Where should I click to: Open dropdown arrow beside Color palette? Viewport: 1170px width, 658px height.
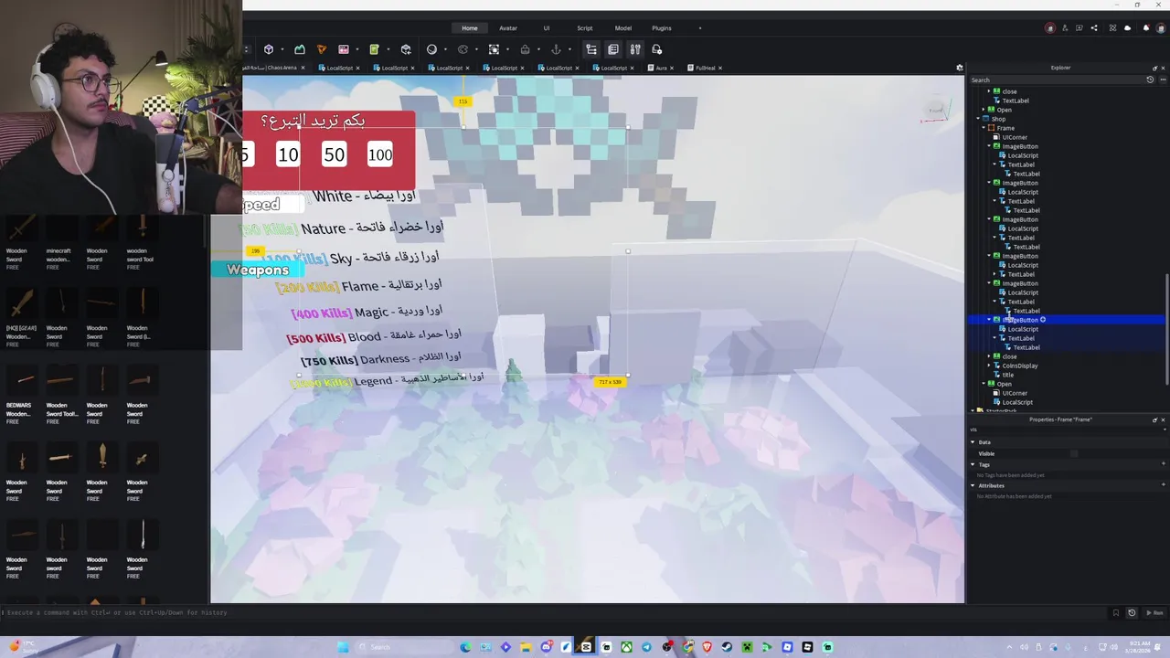476,49
